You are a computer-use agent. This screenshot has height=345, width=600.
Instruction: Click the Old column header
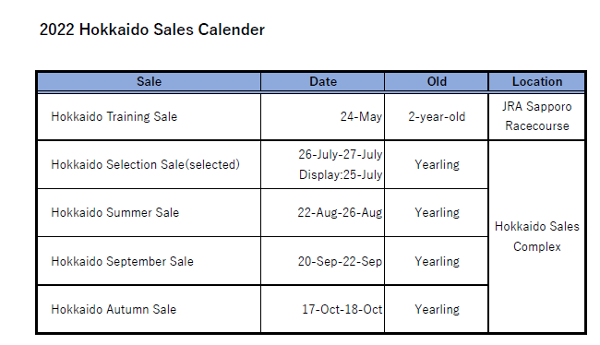pyautogui.click(x=437, y=81)
